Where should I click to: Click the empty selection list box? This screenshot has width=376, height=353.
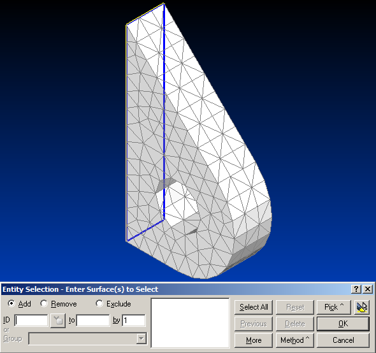(190, 323)
